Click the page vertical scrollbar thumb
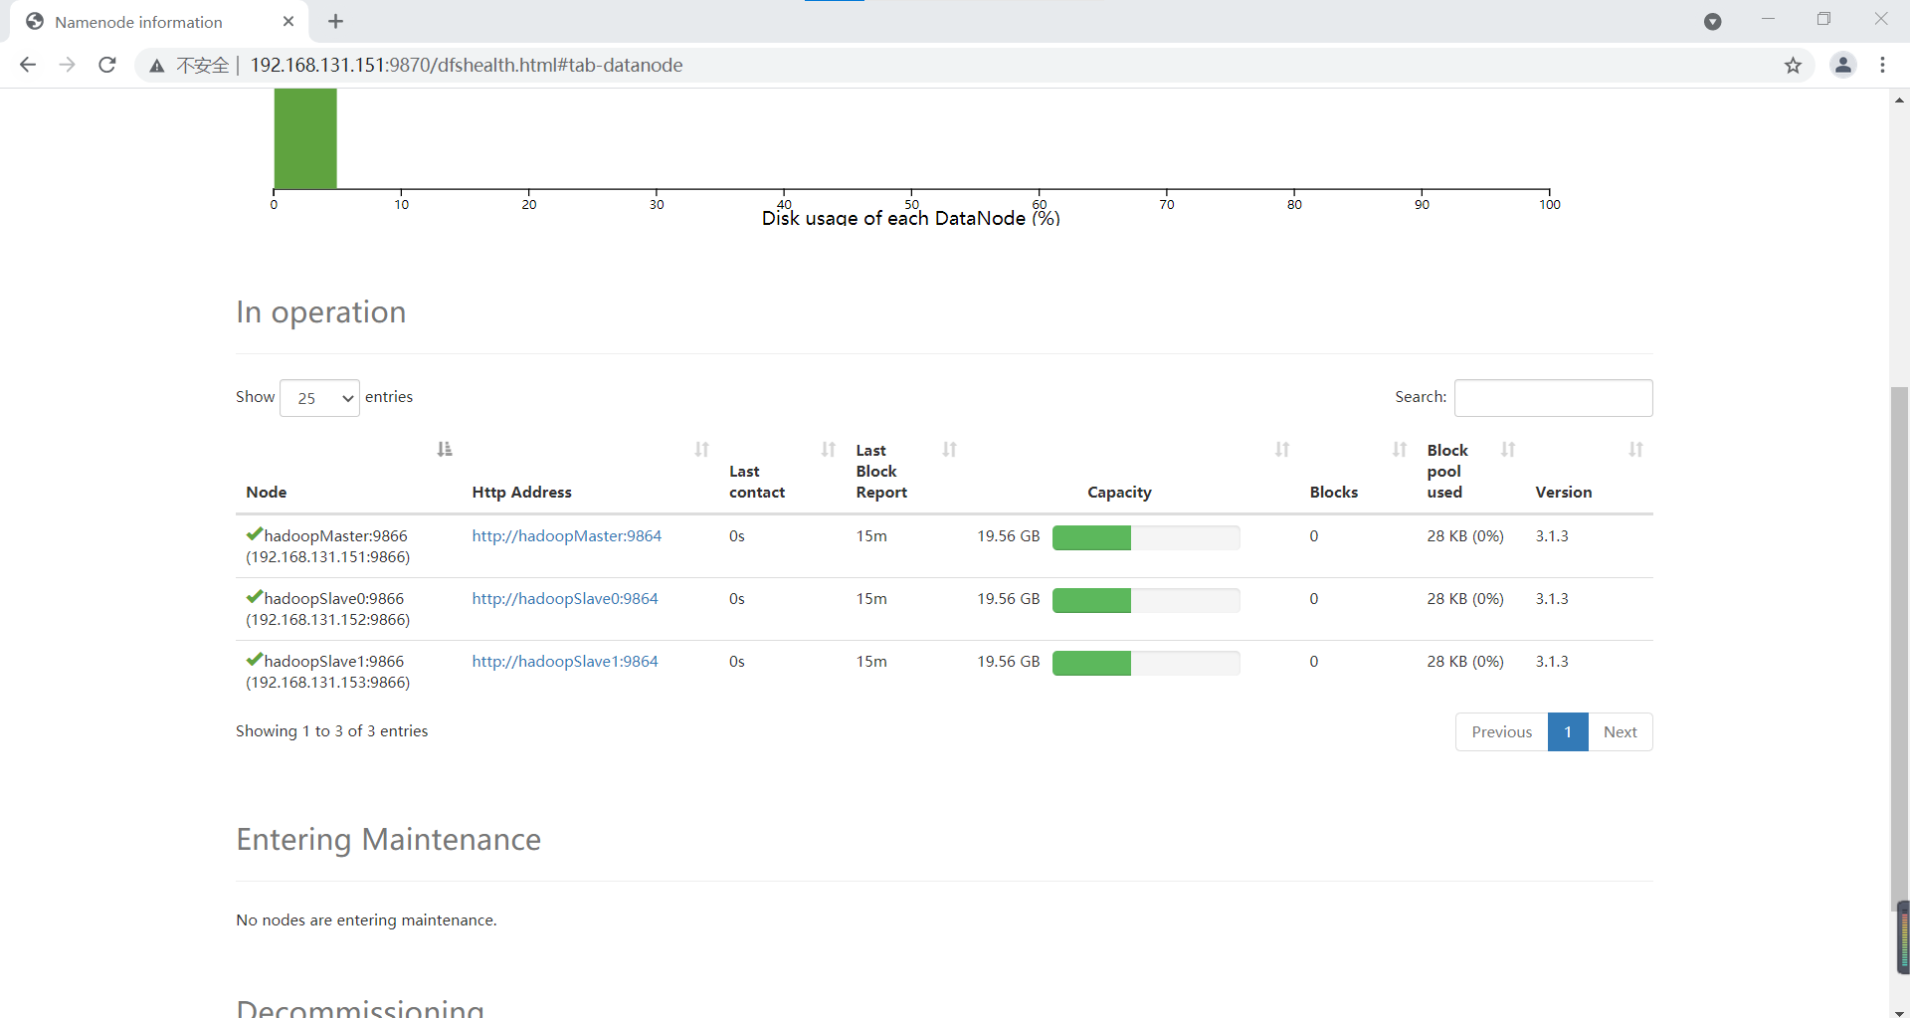The image size is (1910, 1018). (1899, 647)
